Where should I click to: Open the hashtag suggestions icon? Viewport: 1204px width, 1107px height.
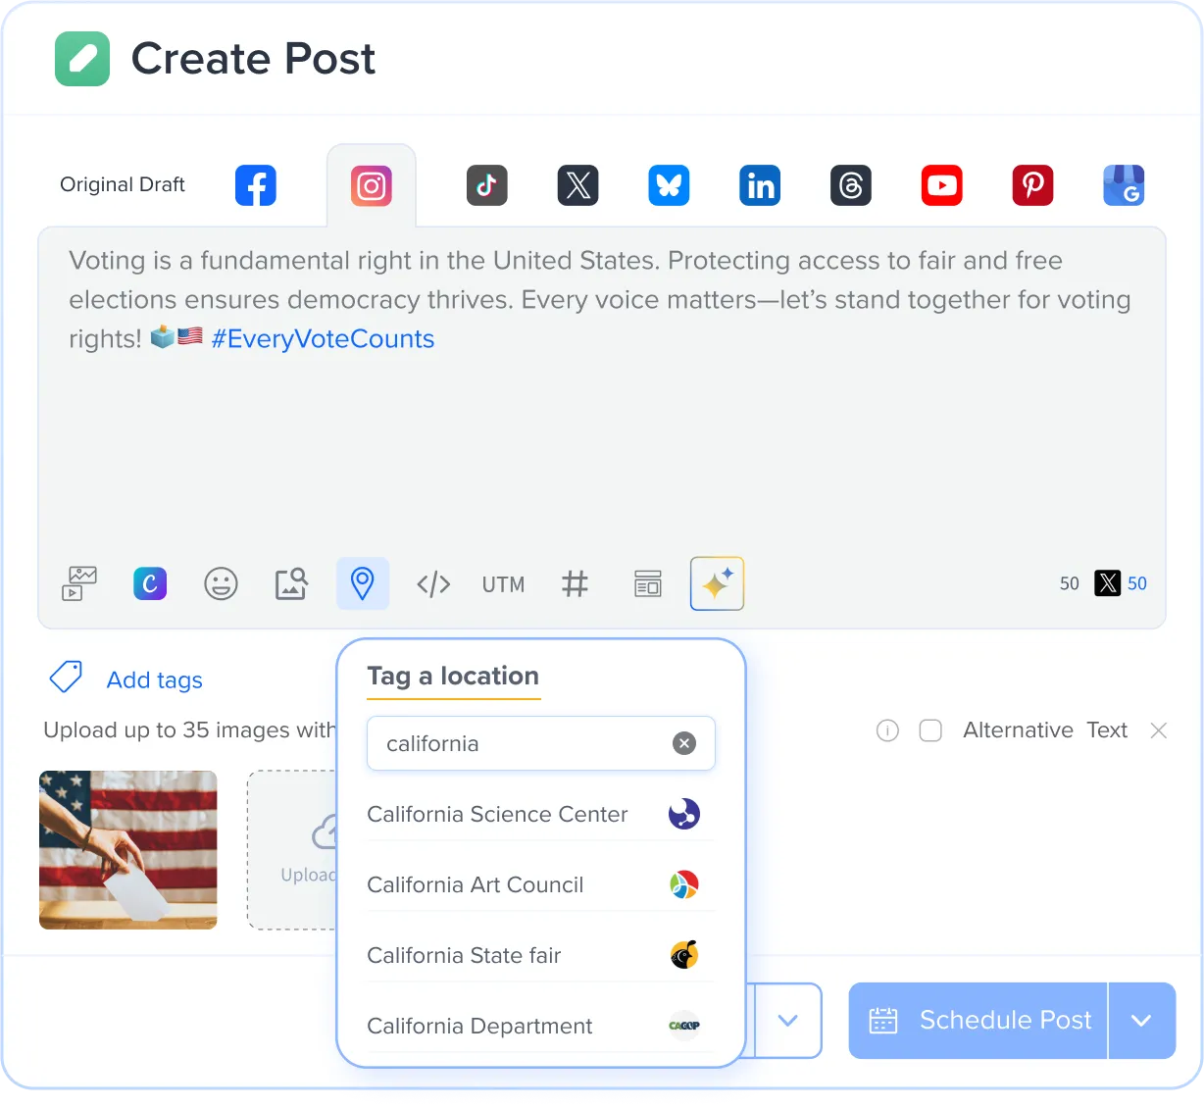(575, 584)
